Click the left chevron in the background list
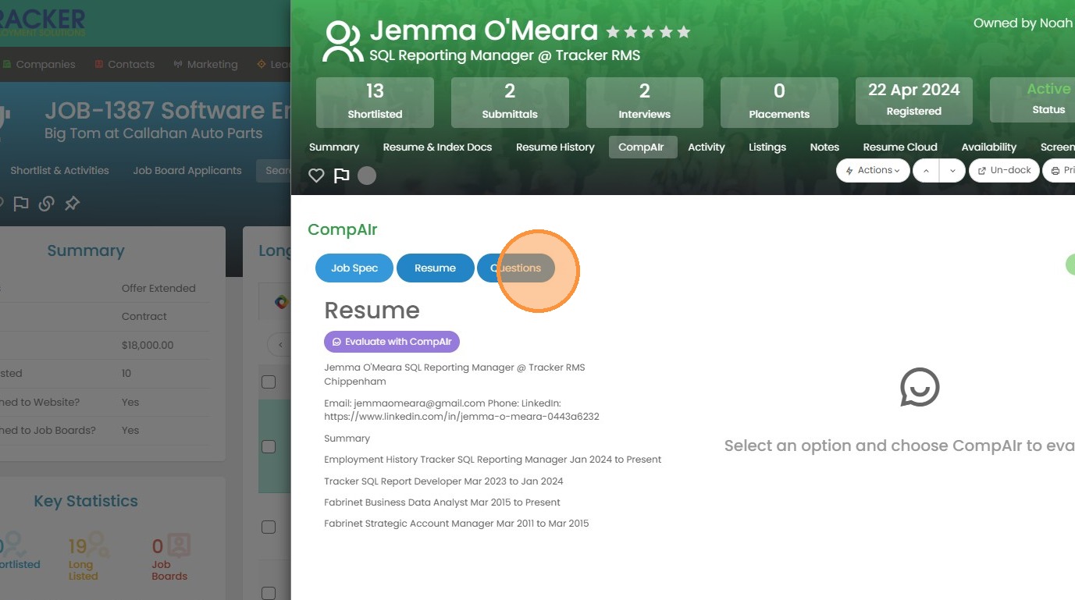 279,344
